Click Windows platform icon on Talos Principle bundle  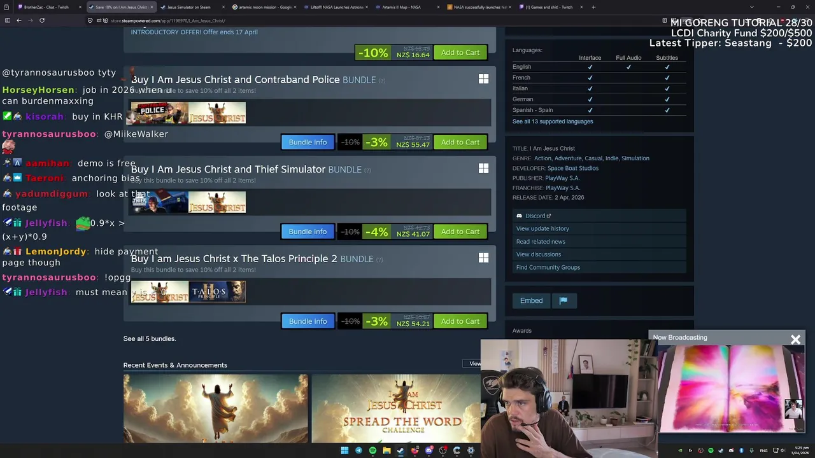click(483, 258)
